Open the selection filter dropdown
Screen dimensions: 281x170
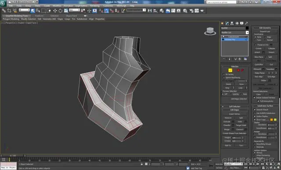tap(24, 10)
